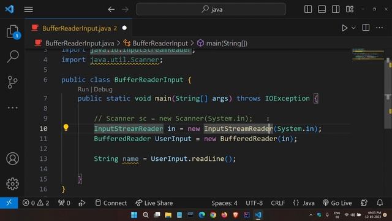This screenshot has height=221, width=392.
Task: Toggle the bottom panel layout icon
Action: click(322, 9)
